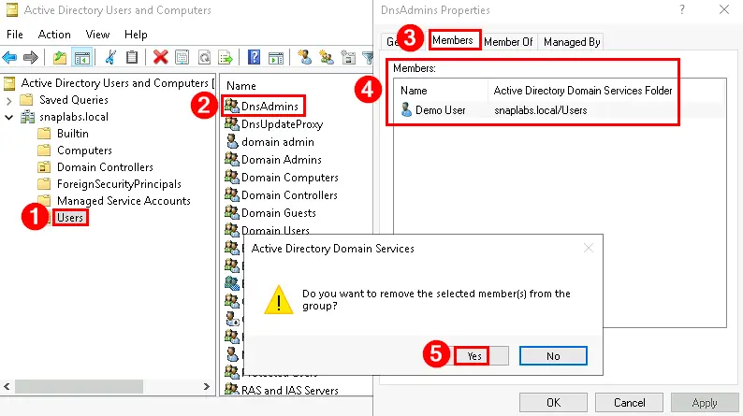Expand the Saved Queries node
Image resolution: width=743 pixels, height=416 pixels.
tap(8, 100)
